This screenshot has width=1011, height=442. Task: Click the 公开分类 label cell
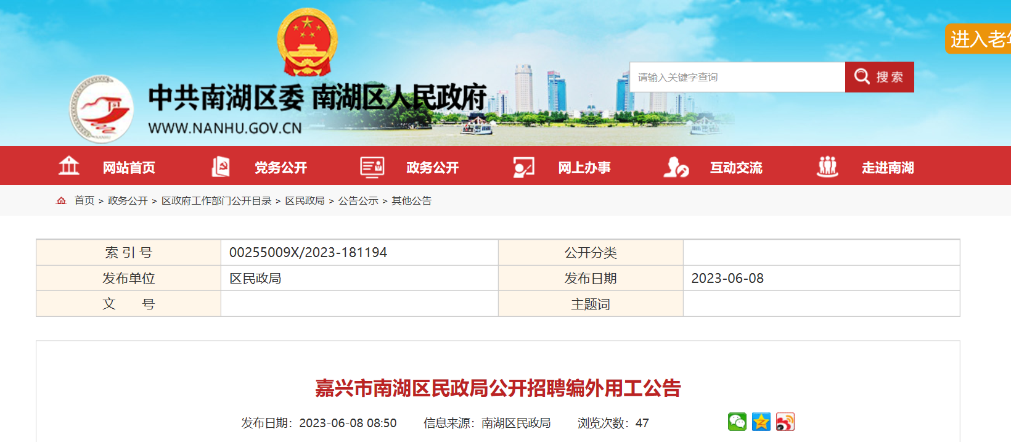(x=591, y=252)
